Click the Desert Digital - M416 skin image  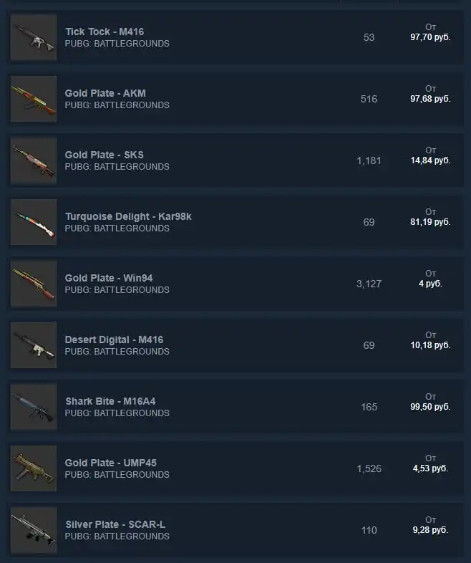(x=34, y=345)
